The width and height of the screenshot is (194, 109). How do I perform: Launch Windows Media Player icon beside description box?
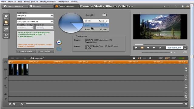[x=59, y=42]
